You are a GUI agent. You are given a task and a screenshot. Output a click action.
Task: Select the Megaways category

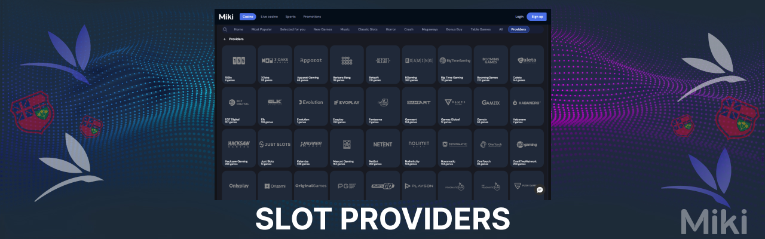point(430,29)
